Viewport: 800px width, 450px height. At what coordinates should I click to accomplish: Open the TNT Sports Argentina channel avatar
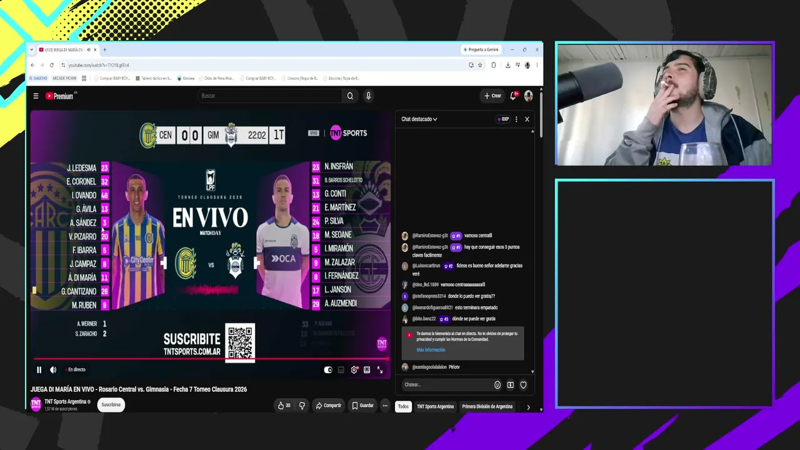(36, 404)
